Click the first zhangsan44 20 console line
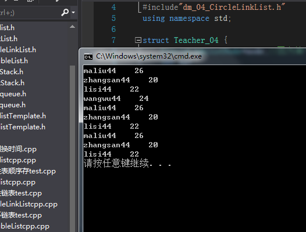This screenshot has width=306, height=232. 120,80
